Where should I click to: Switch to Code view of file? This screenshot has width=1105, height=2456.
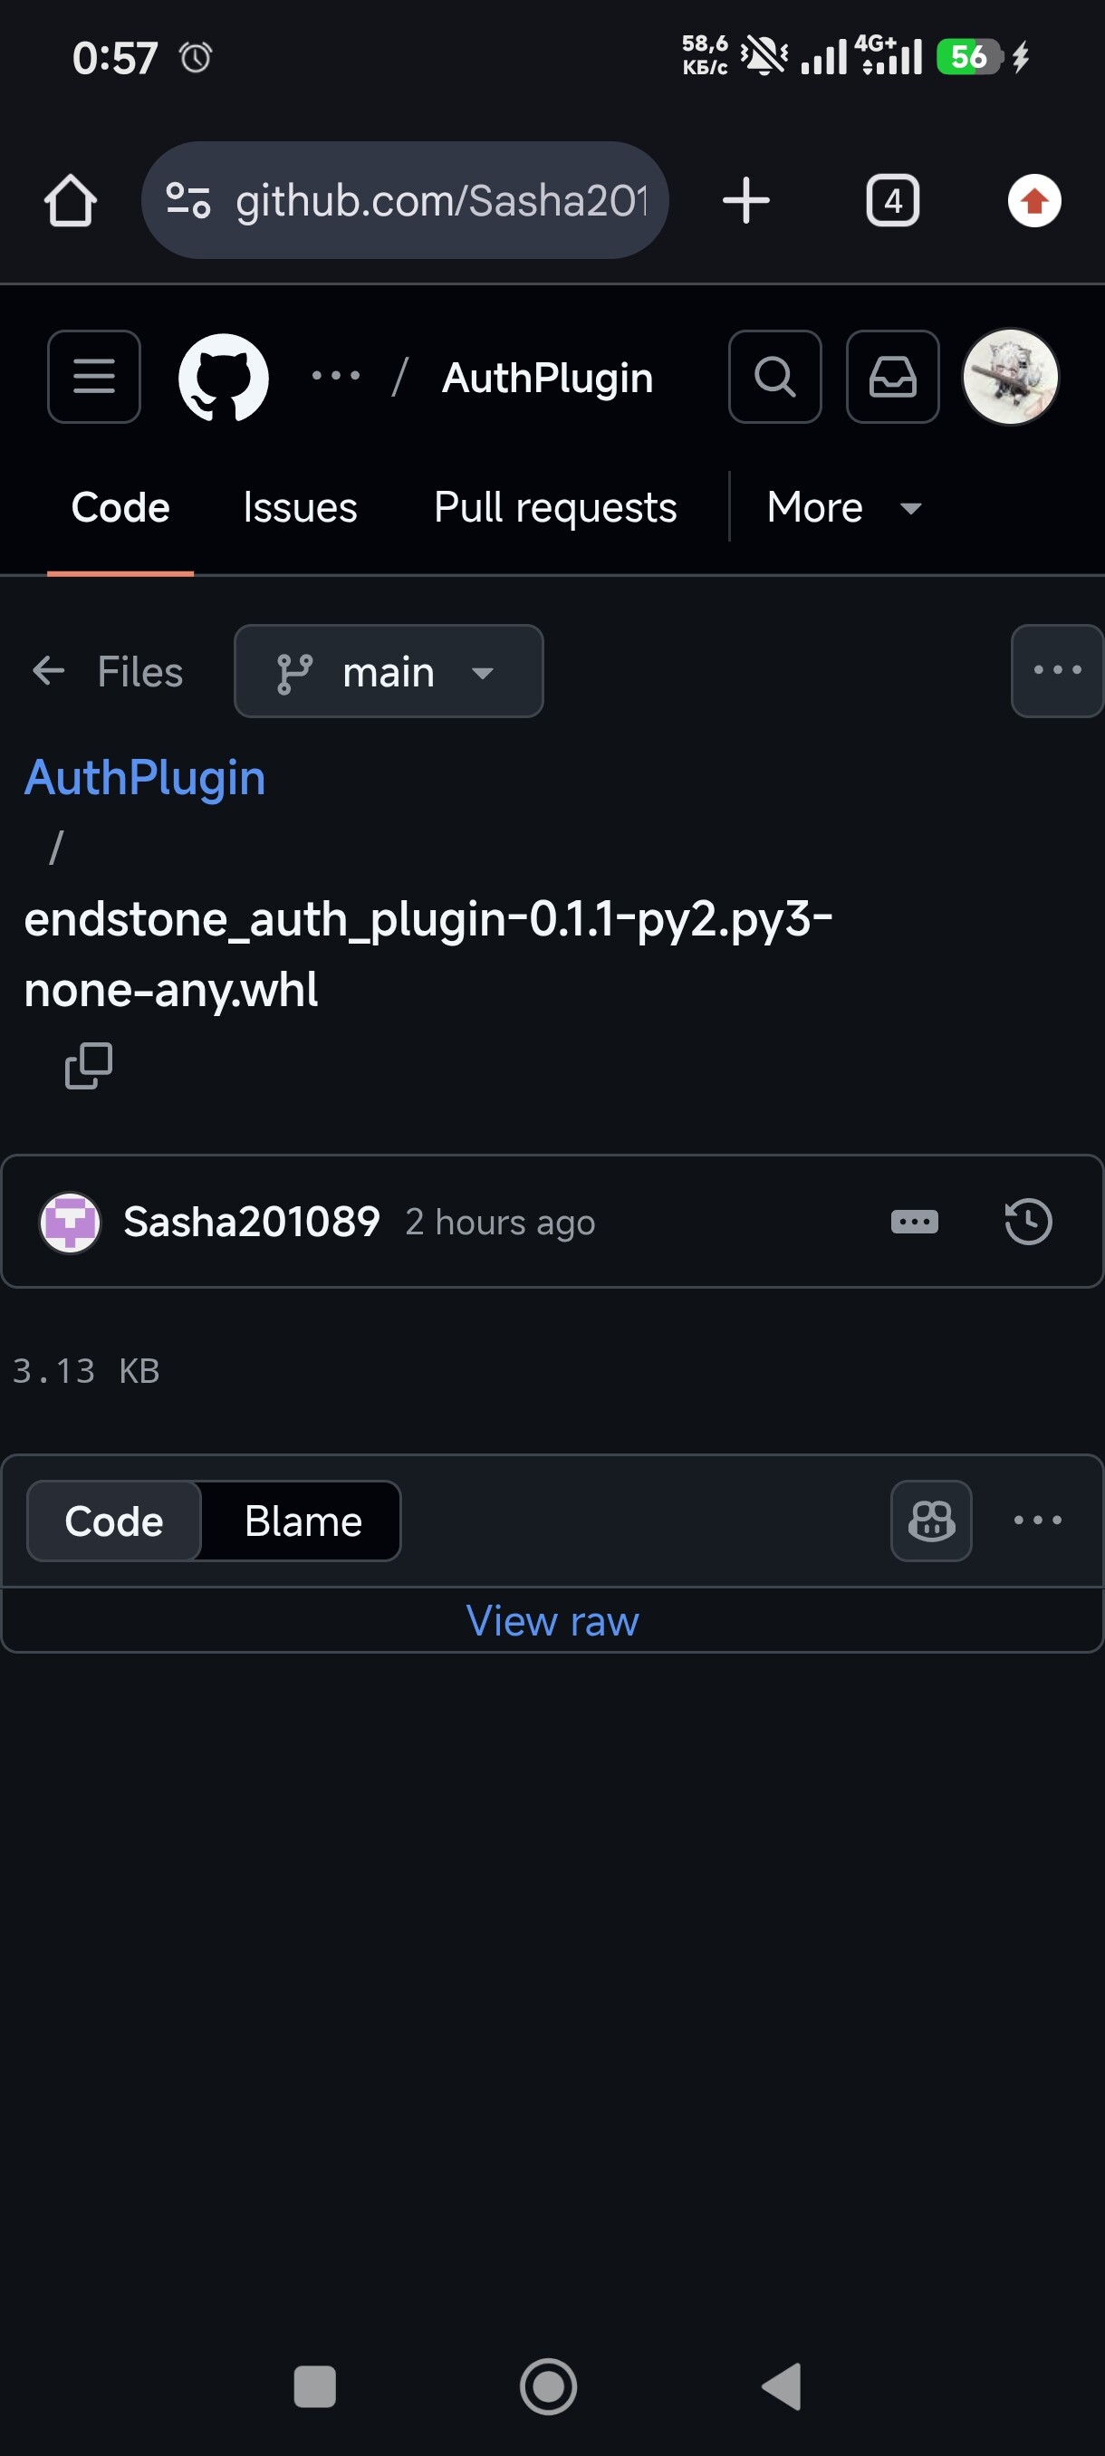coord(113,1521)
